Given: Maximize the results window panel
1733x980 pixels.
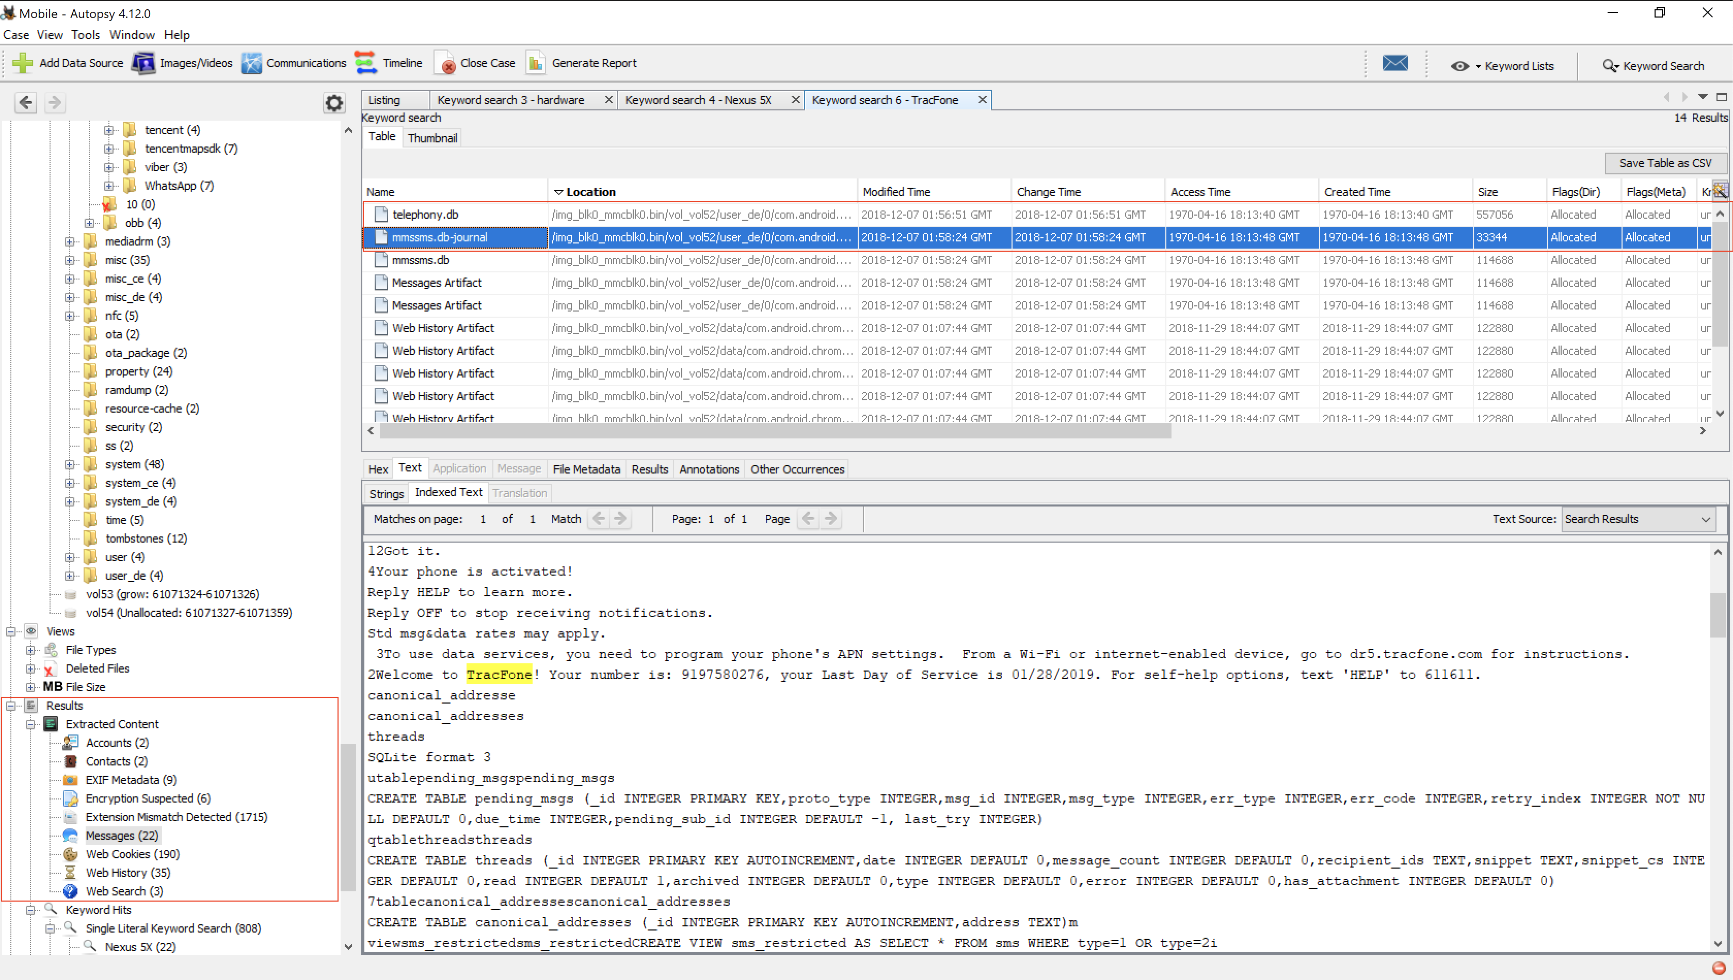Looking at the screenshot, I should point(1721,97).
